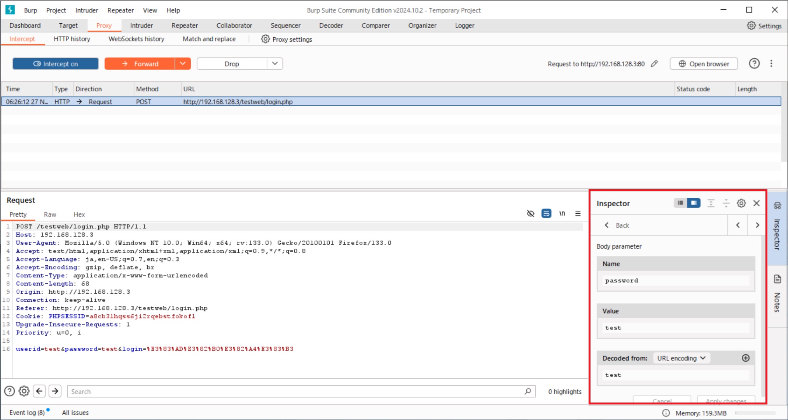Open the Match and replace sub-tab
Viewport: 788px width, 420px height.
[x=209, y=39]
